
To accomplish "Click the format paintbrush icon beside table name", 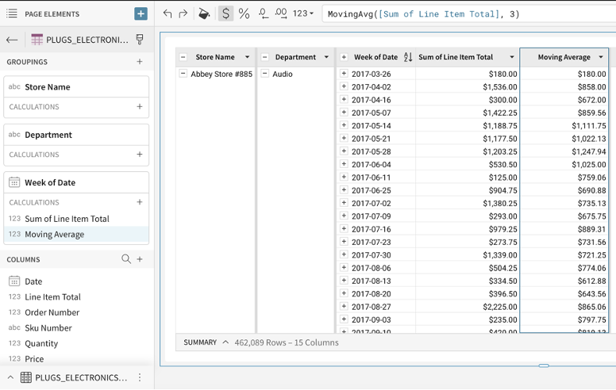I will pos(140,40).
